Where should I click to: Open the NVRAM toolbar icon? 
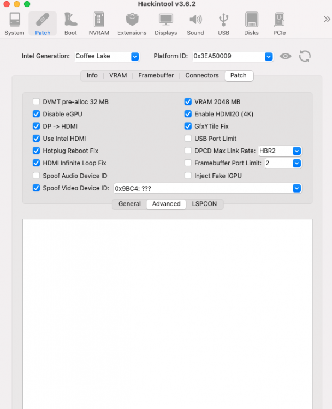(99, 24)
